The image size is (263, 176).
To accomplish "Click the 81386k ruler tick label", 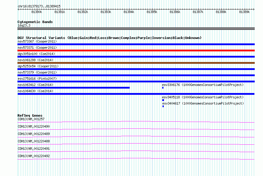I will point(175,12).
